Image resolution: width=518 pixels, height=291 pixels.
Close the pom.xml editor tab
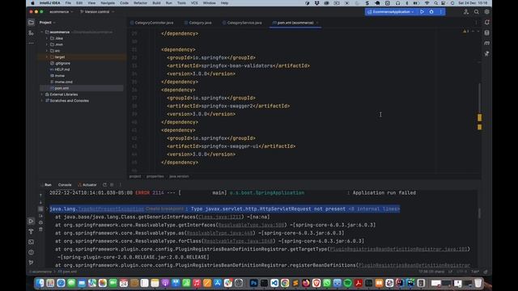(x=317, y=23)
